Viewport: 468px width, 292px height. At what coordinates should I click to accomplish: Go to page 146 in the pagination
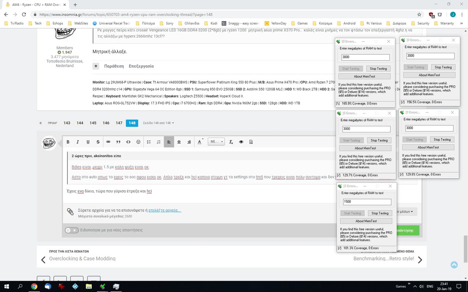click(106, 123)
